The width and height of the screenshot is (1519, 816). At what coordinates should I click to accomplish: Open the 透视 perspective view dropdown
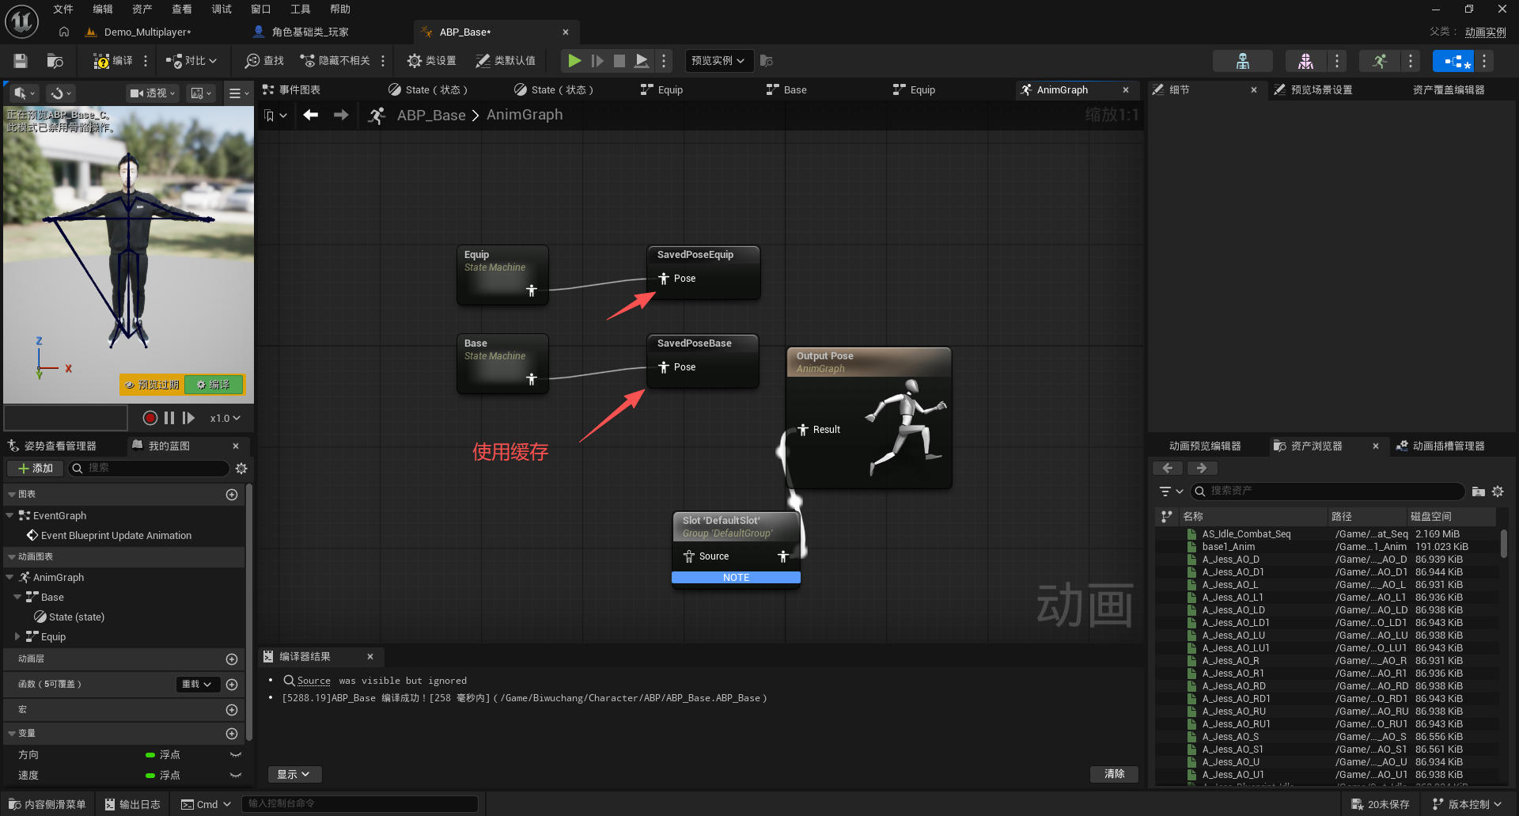pyautogui.click(x=153, y=93)
